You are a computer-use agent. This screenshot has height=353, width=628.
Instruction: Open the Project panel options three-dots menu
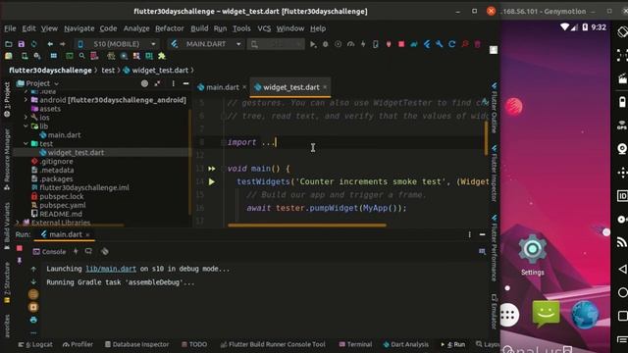173,83
